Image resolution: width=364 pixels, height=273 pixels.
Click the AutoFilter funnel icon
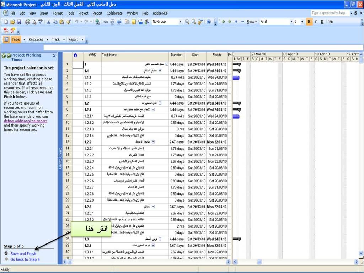331,22
